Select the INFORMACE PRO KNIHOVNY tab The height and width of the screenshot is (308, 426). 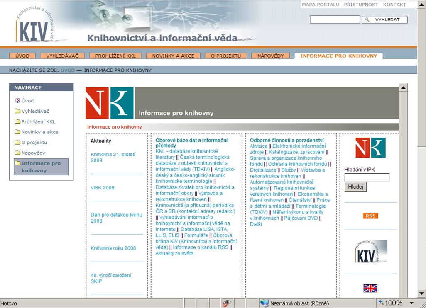click(x=339, y=56)
